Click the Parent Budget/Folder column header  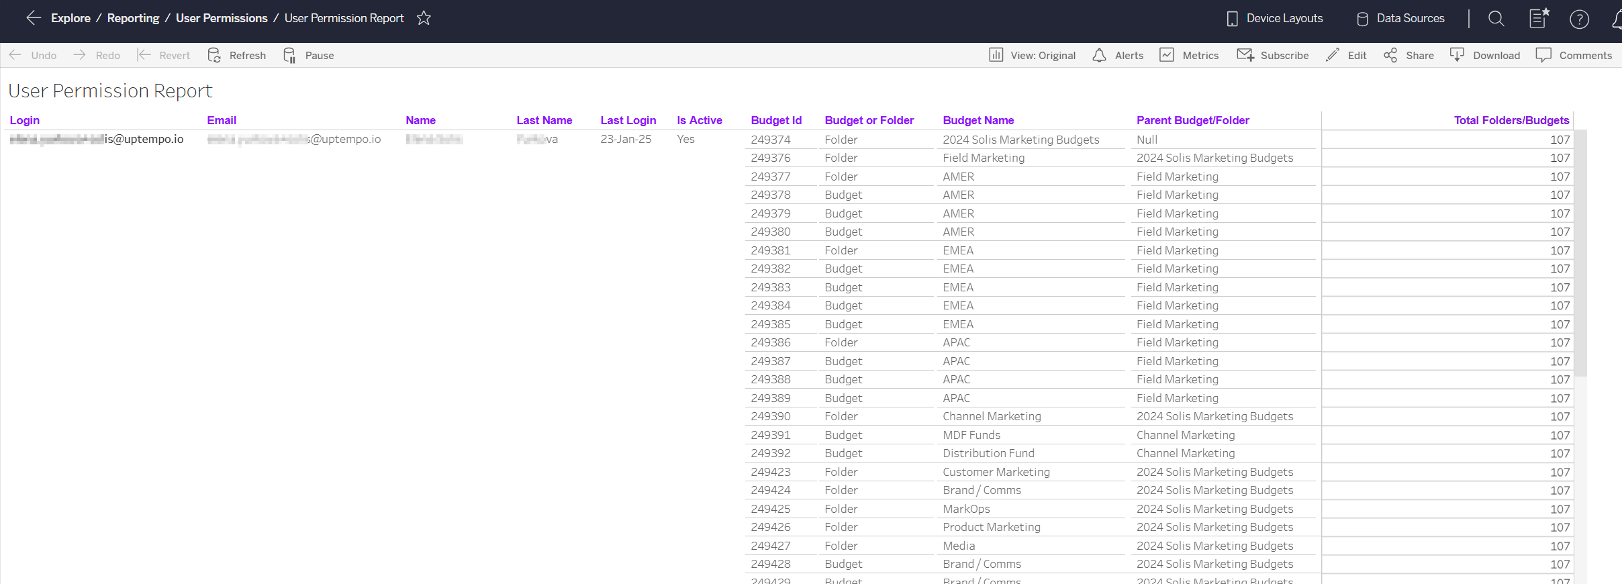click(x=1193, y=120)
